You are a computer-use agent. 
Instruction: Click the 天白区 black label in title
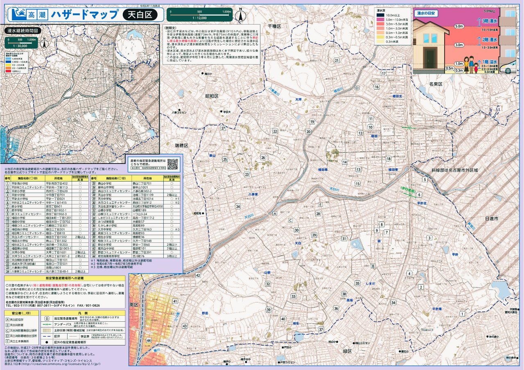tap(140, 15)
